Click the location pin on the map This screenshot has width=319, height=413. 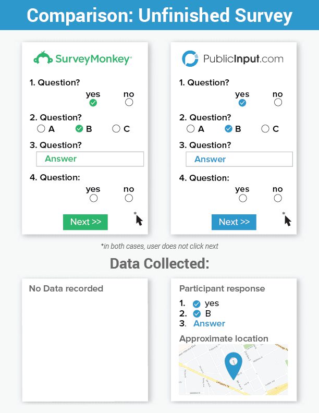click(232, 366)
